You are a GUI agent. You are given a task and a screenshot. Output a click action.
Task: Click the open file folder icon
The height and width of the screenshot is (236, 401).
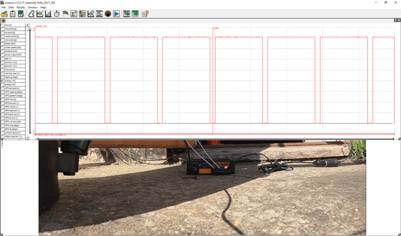click(5, 14)
